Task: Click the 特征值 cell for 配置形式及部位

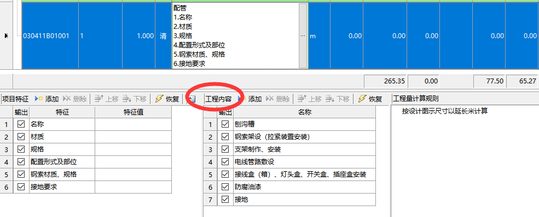Action: pos(133,162)
